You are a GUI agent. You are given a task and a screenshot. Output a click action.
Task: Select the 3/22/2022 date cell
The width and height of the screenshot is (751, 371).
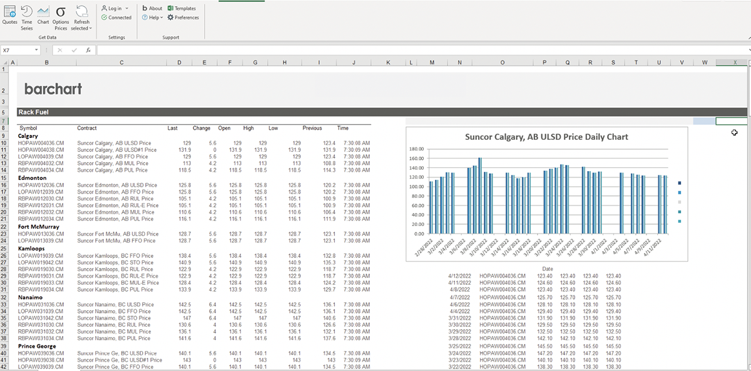point(461,367)
